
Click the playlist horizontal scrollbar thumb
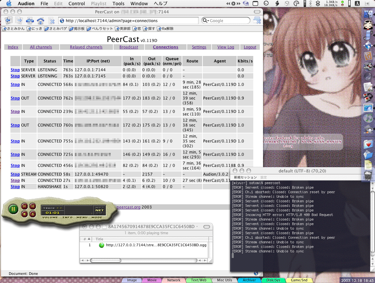105,260
